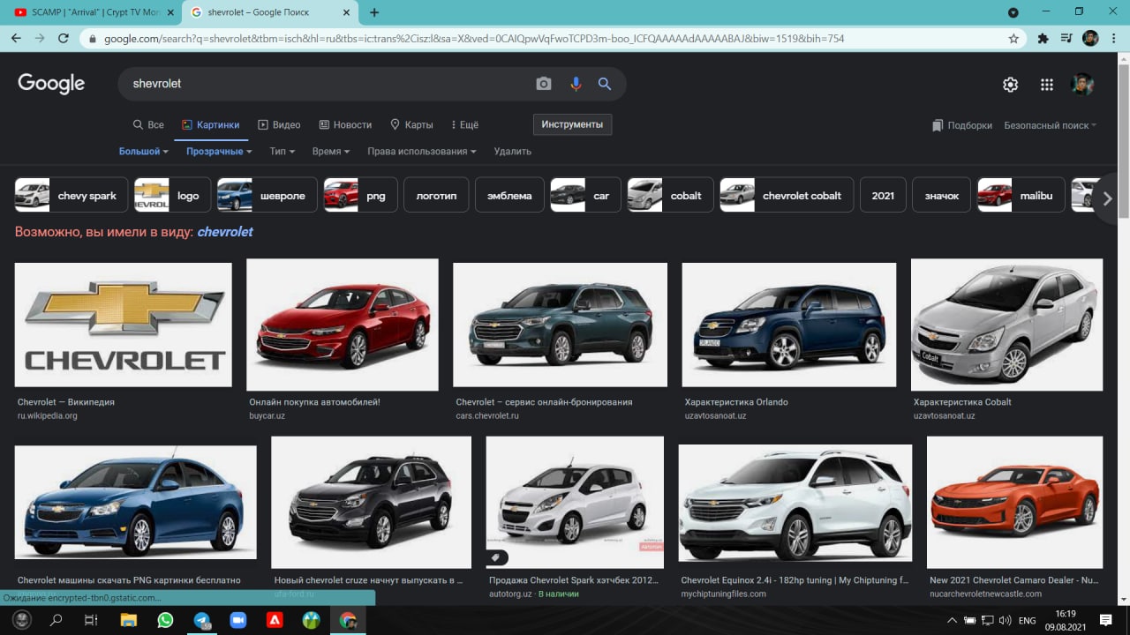
Task: Switch to the Видео tab
Action: click(279, 125)
